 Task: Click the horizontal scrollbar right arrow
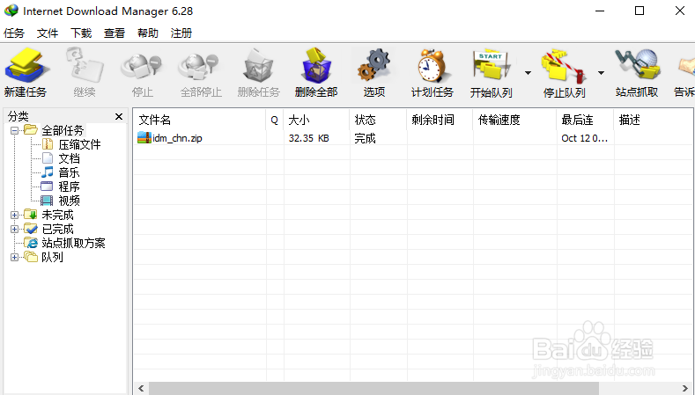[x=685, y=388]
